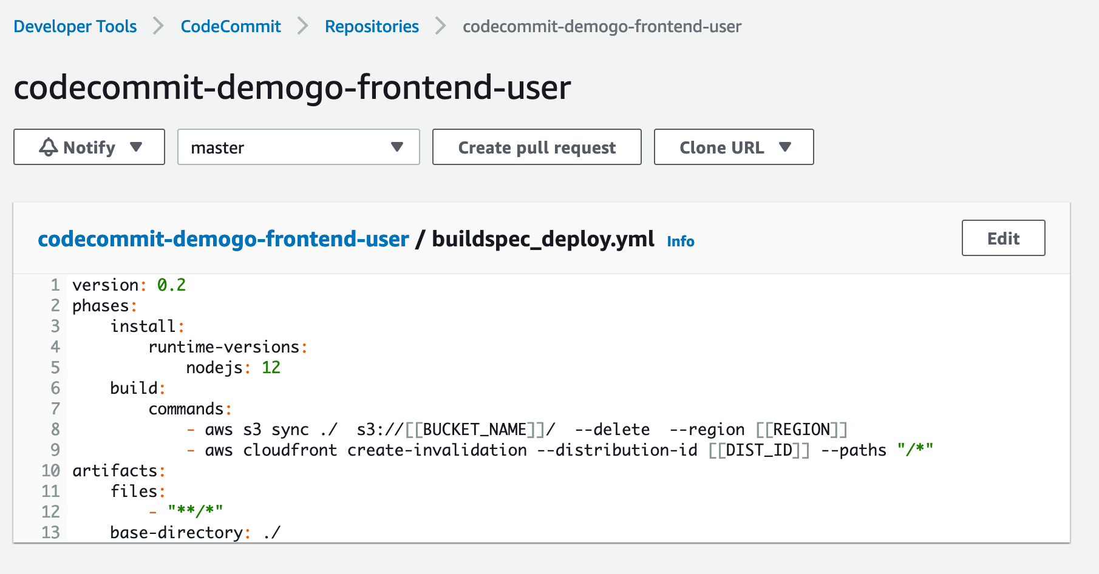Click the page title codecommit-demogo-frontend-user
This screenshot has height=574, width=1099.
coord(292,87)
